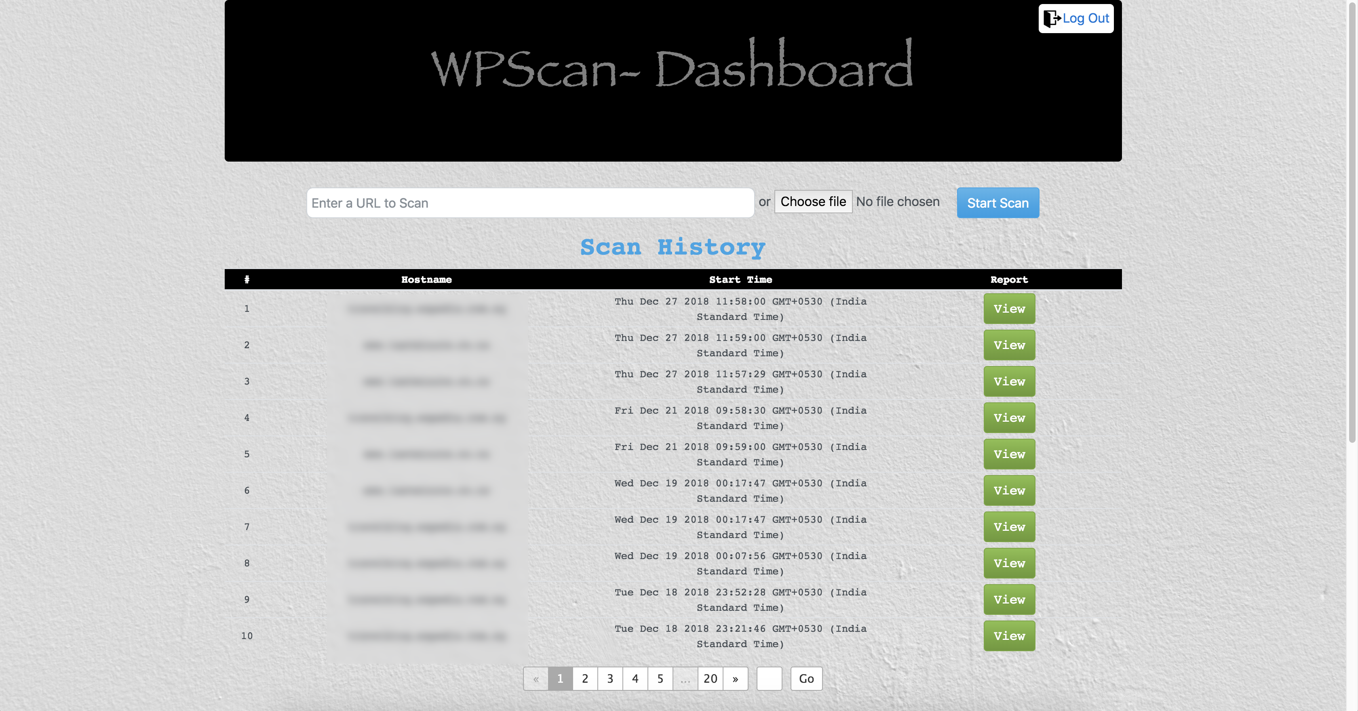Click the URL input field
The image size is (1358, 711).
coord(530,202)
